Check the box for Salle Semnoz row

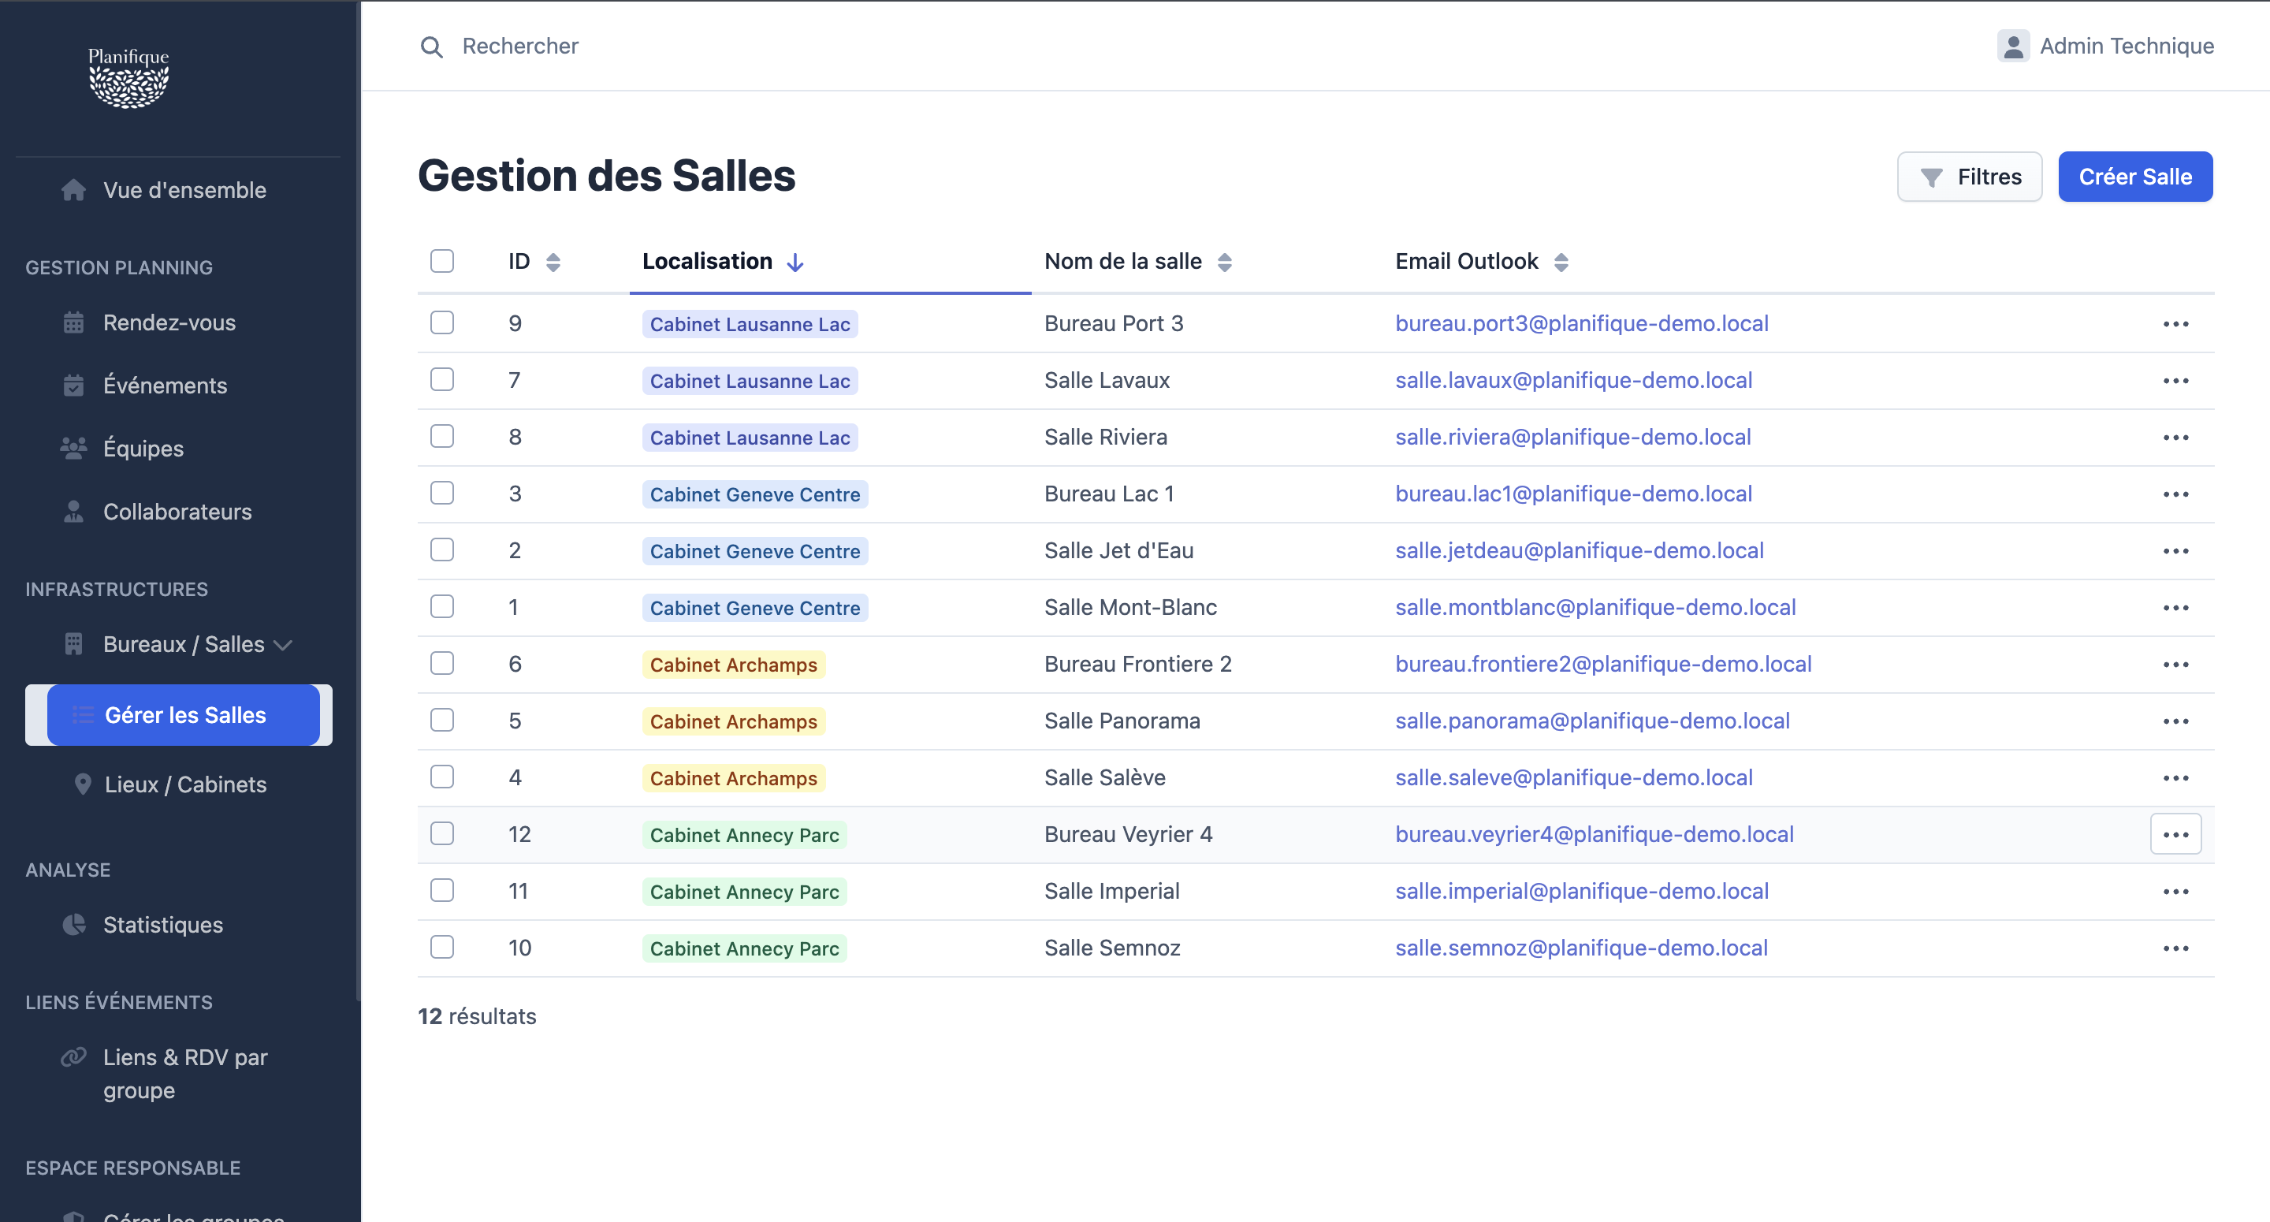[x=441, y=947]
